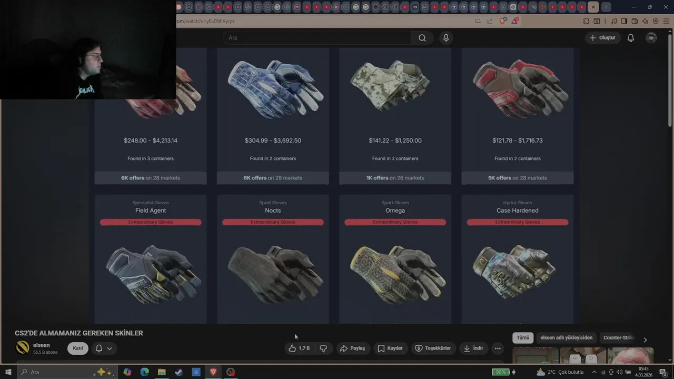The width and height of the screenshot is (674, 379).
Task: Open File Explorer from the taskbar
Action: 162,372
